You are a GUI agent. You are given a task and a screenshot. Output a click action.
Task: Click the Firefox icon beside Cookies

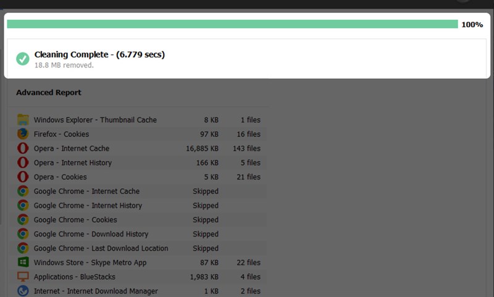[x=23, y=134]
